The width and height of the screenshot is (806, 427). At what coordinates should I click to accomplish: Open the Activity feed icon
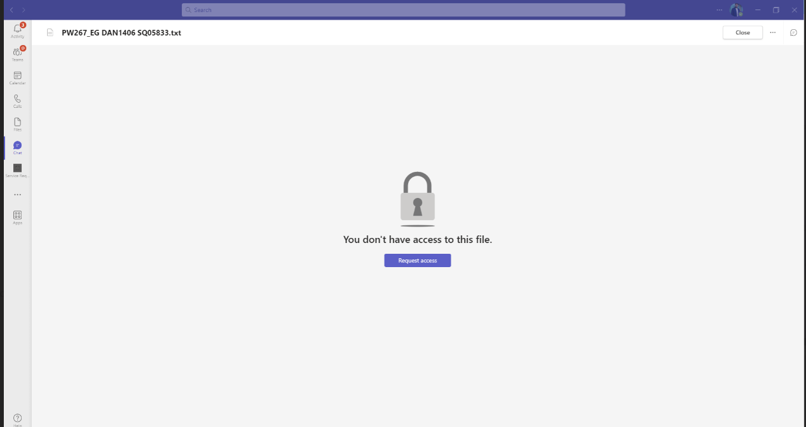[17, 30]
